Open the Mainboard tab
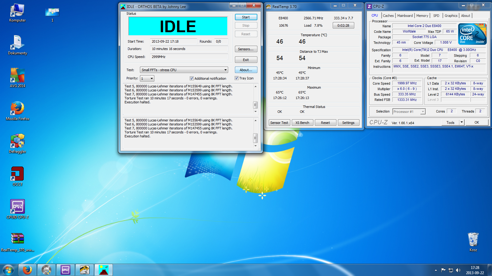 coord(405,16)
